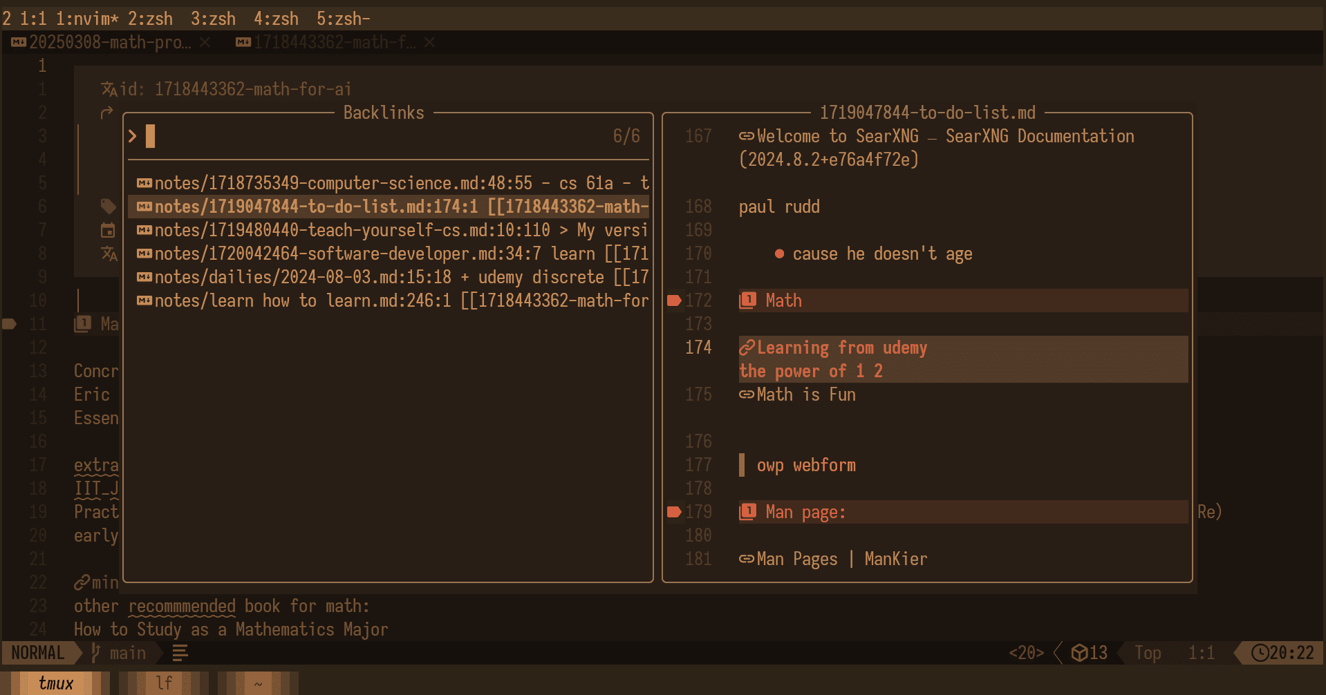Click the link icon before Math is Fun
Screen dimensions: 1326x695
click(747, 394)
